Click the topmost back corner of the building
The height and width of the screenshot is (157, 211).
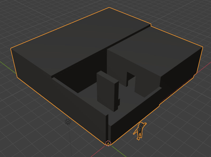click(x=109, y=8)
